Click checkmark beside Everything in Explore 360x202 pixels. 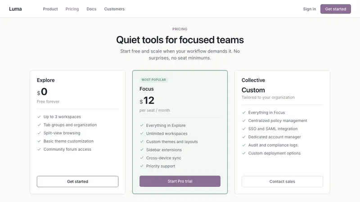point(142,125)
